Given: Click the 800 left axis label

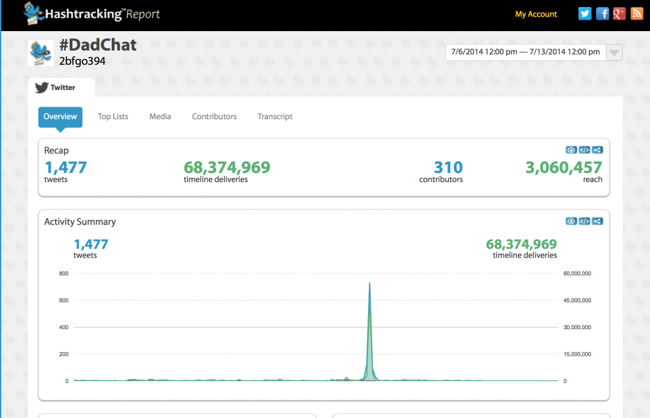Looking at the screenshot, I should (64, 273).
